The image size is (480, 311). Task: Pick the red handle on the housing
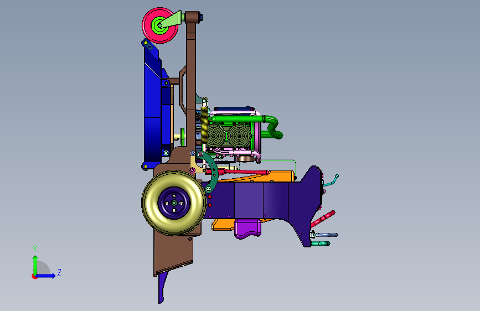click(323, 219)
